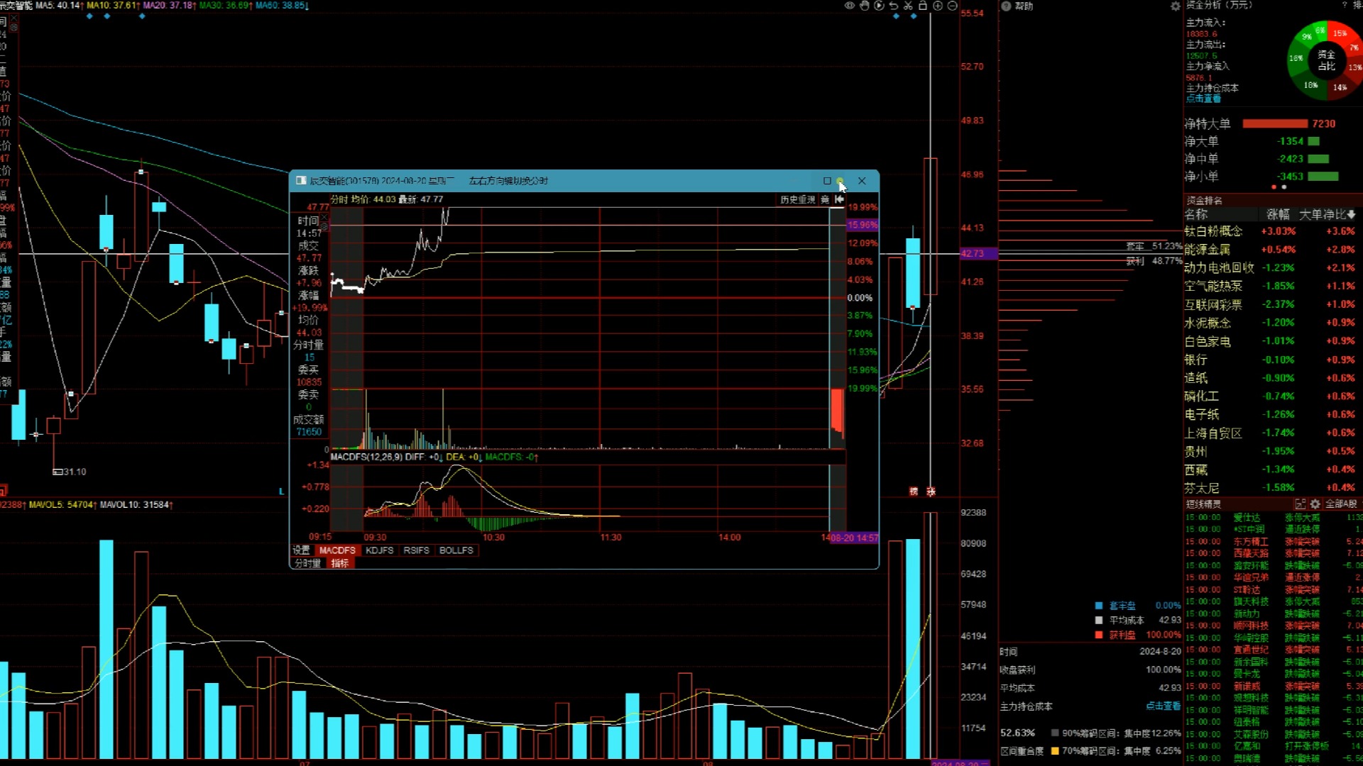Click the circular play replay icon in chart toolbar

(879, 6)
